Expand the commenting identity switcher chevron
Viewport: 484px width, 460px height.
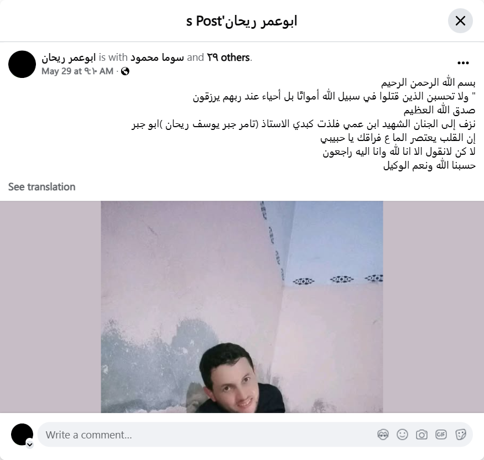(x=30, y=445)
